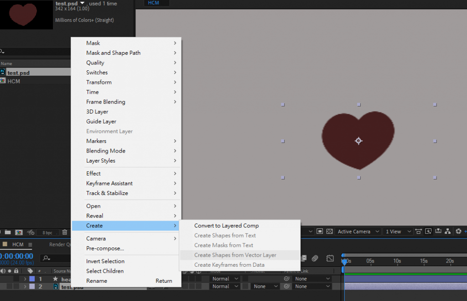This screenshot has height=301, width=467.
Task: Open the 1 View layout dropdown
Action: coord(398,232)
